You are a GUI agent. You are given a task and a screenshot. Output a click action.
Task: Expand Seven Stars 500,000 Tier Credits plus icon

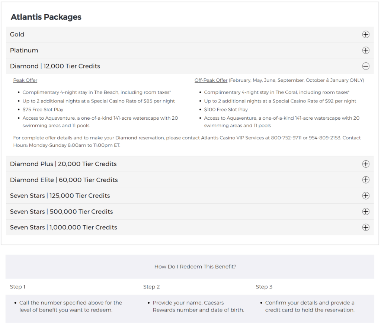click(365, 212)
